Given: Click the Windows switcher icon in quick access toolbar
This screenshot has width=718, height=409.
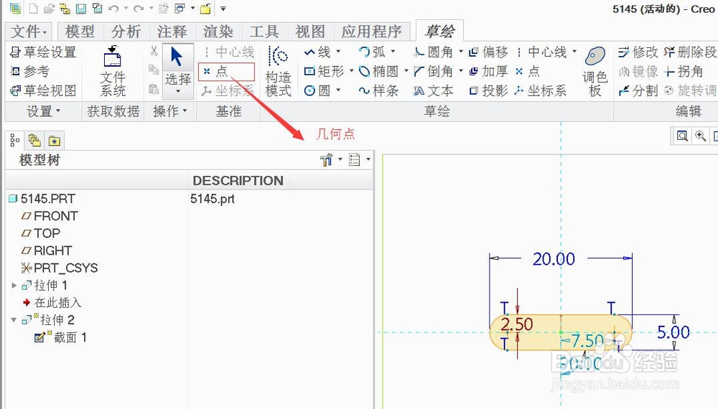Looking at the screenshot, I should pyautogui.click(x=180, y=8).
